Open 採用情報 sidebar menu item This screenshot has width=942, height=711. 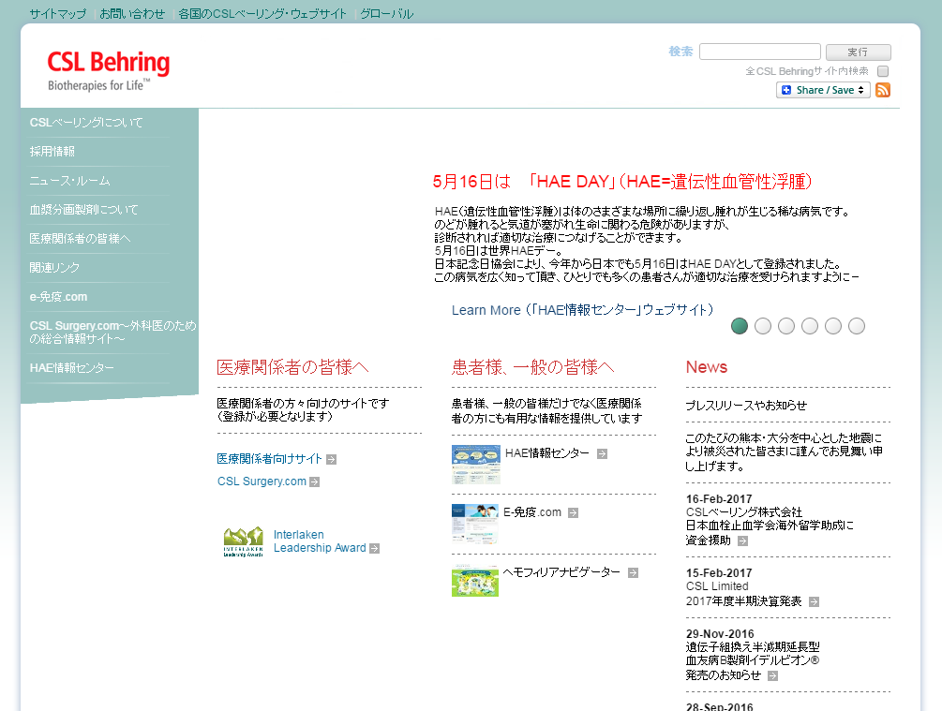coord(52,152)
